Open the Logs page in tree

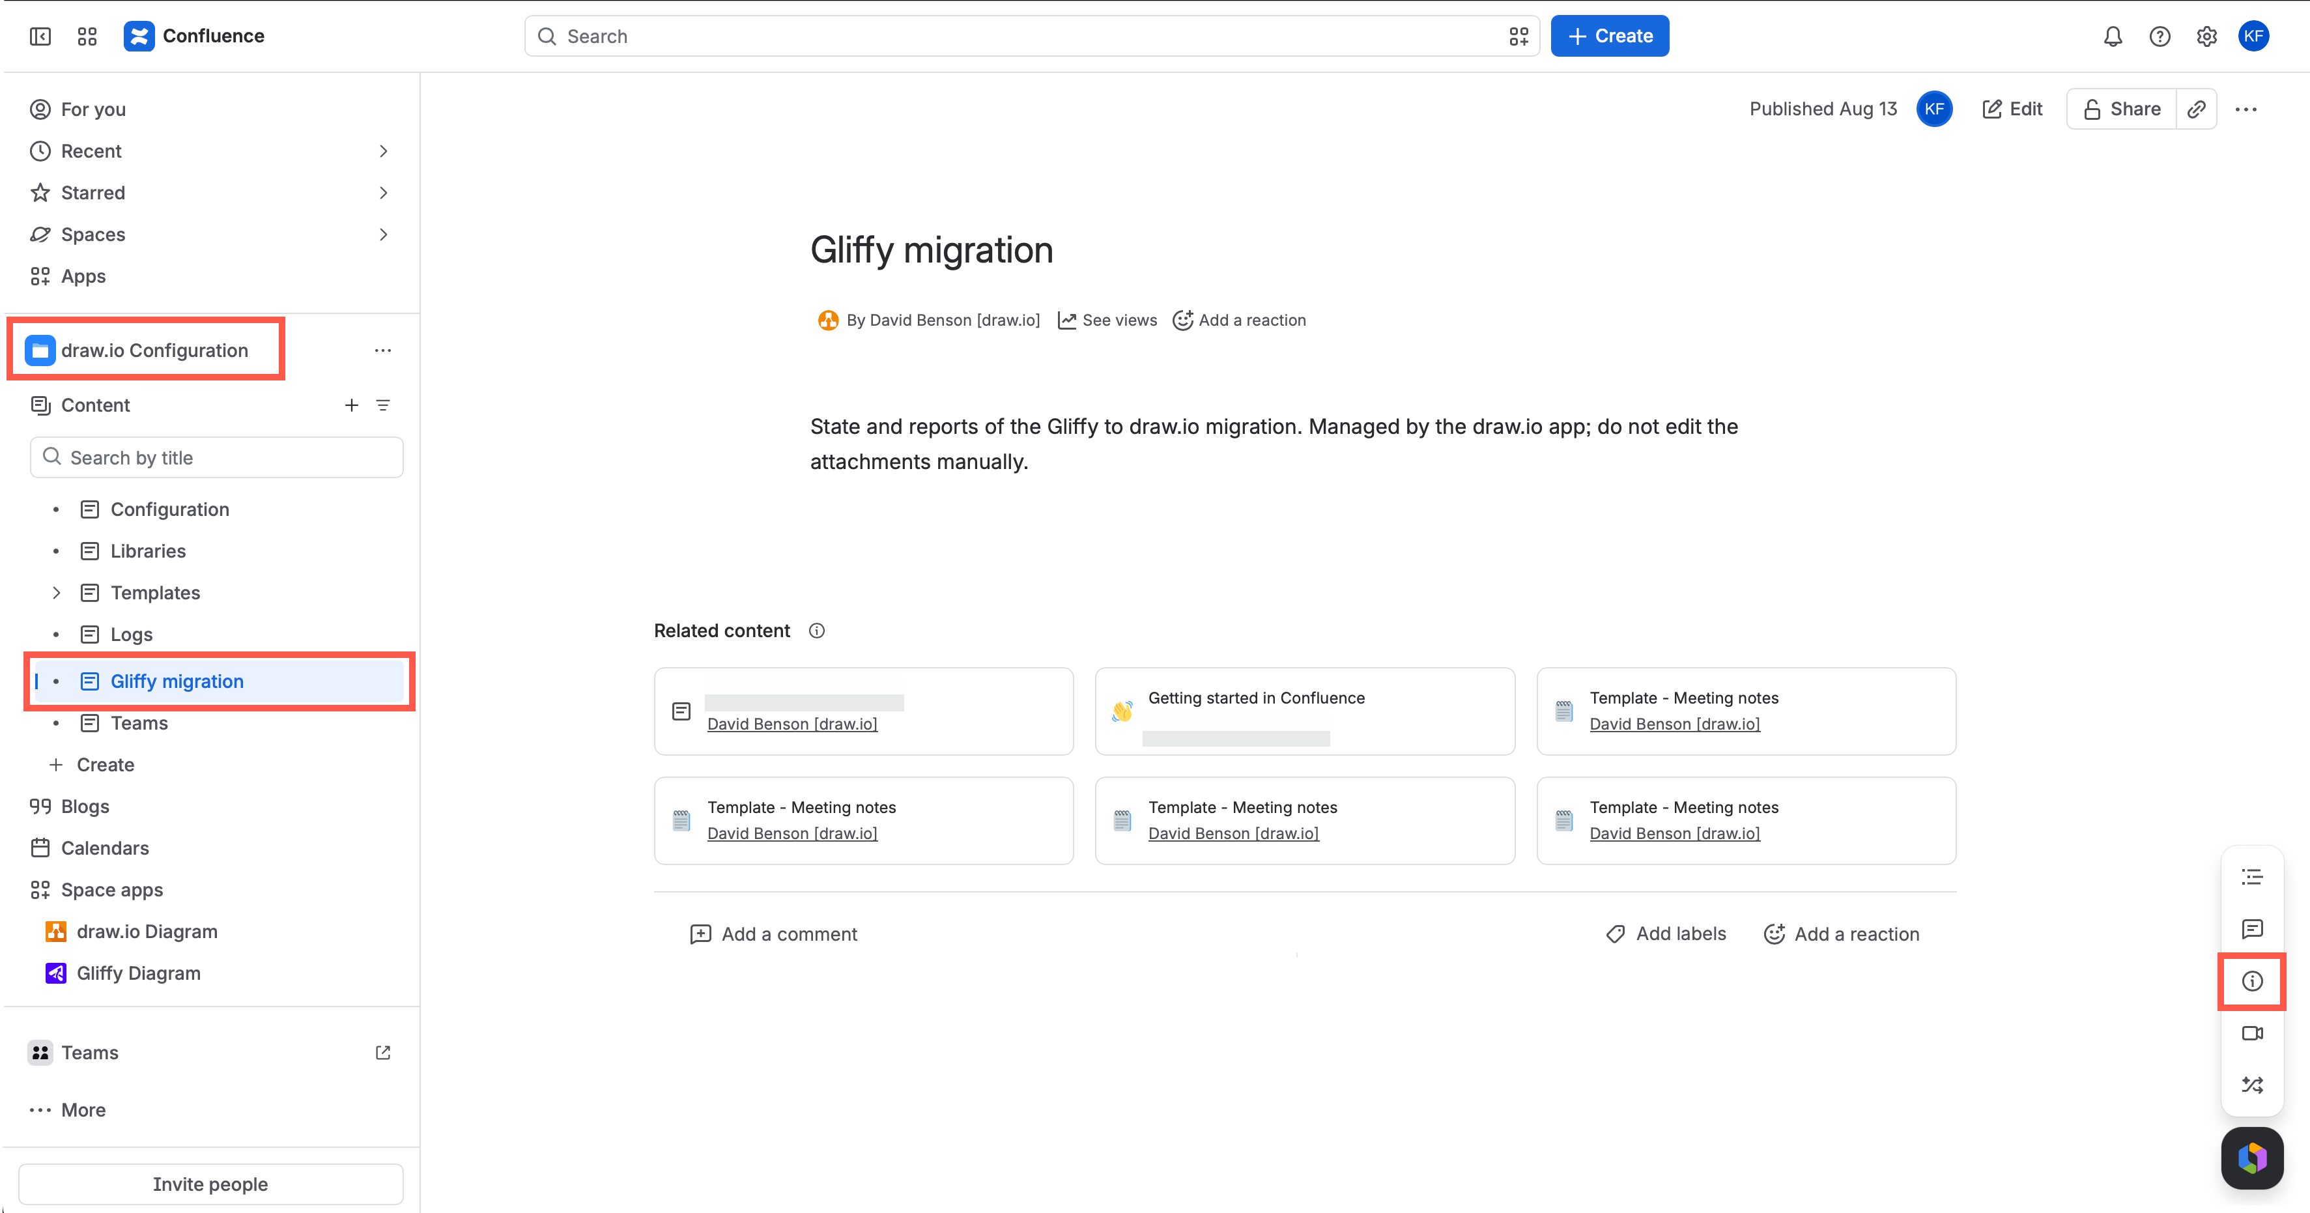point(131,634)
